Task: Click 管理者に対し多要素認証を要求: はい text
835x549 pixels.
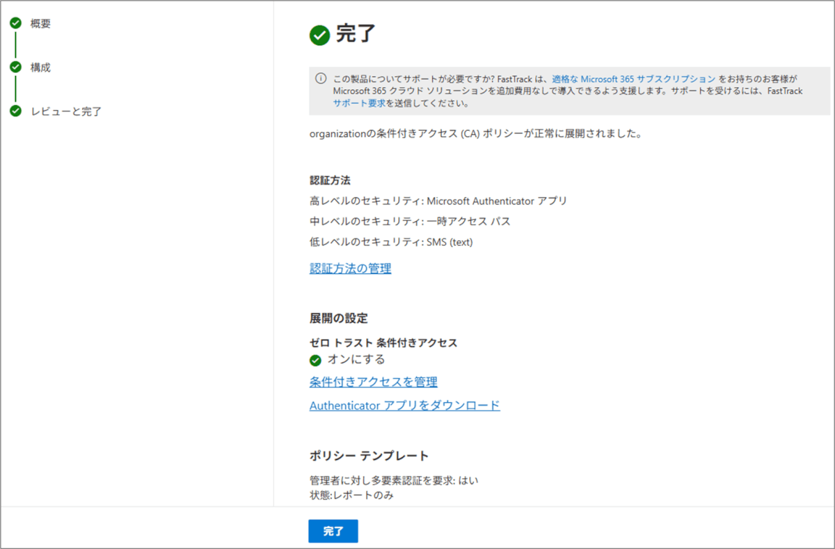Action: (x=394, y=481)
